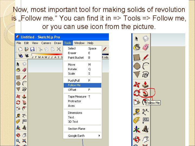Click the Cut scissors icon
The width and height of the screenshot is (195, 146).
(40, 49)
